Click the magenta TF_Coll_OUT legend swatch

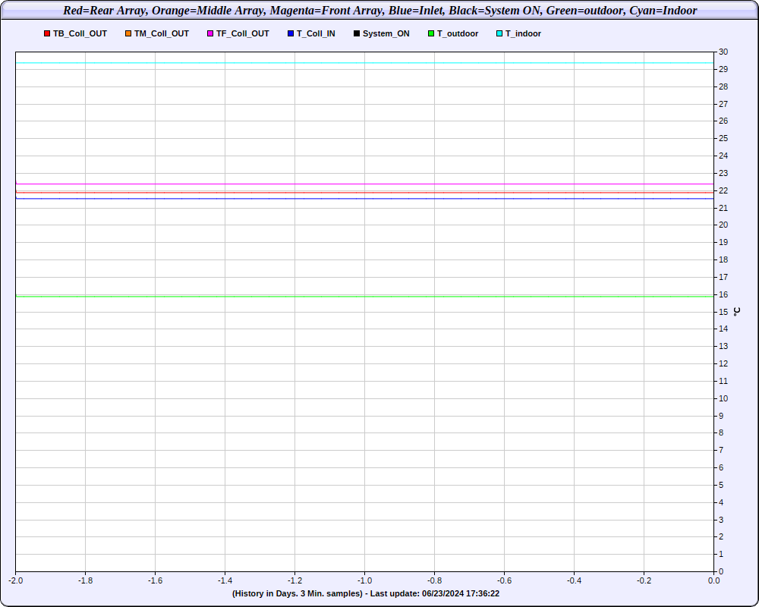click(210, 34)
